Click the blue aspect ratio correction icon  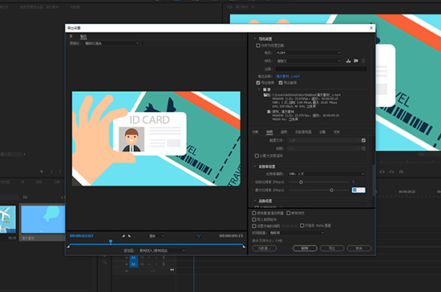coord(199,236)
